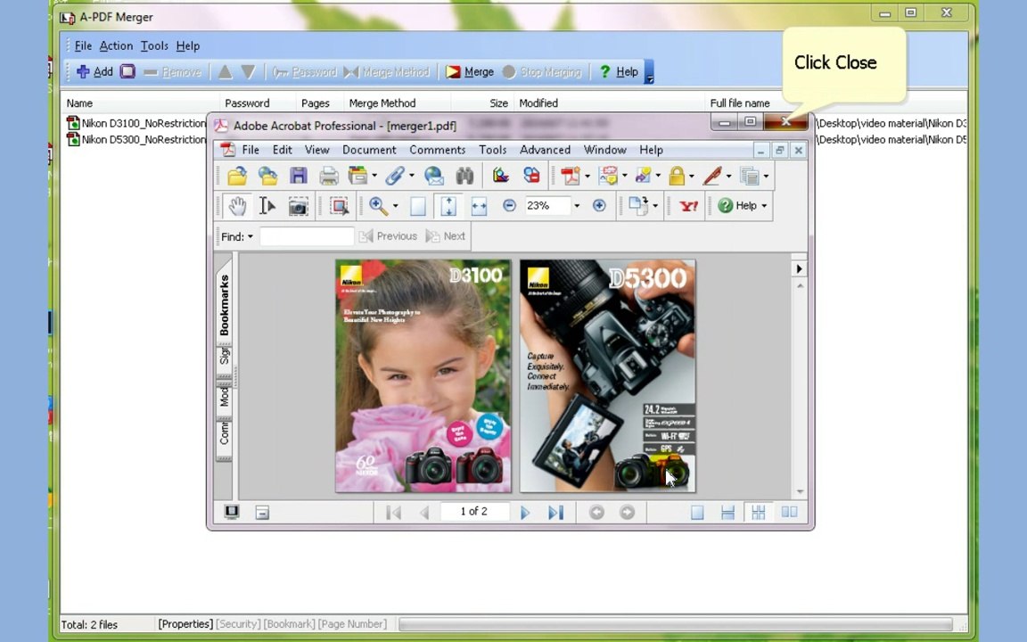Jump to last page button
The width and height of the screenshot is (1027, 642).
click(x=555, y=513)
